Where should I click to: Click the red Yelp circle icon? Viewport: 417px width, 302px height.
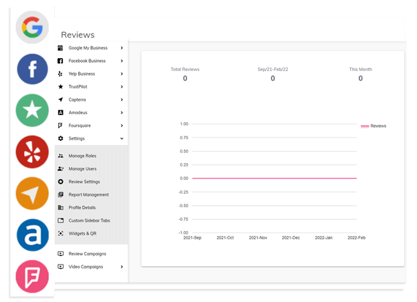[x=32, y=152]
